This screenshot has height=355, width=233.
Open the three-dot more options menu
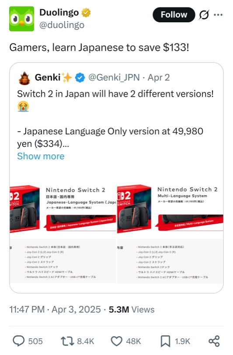218,15
